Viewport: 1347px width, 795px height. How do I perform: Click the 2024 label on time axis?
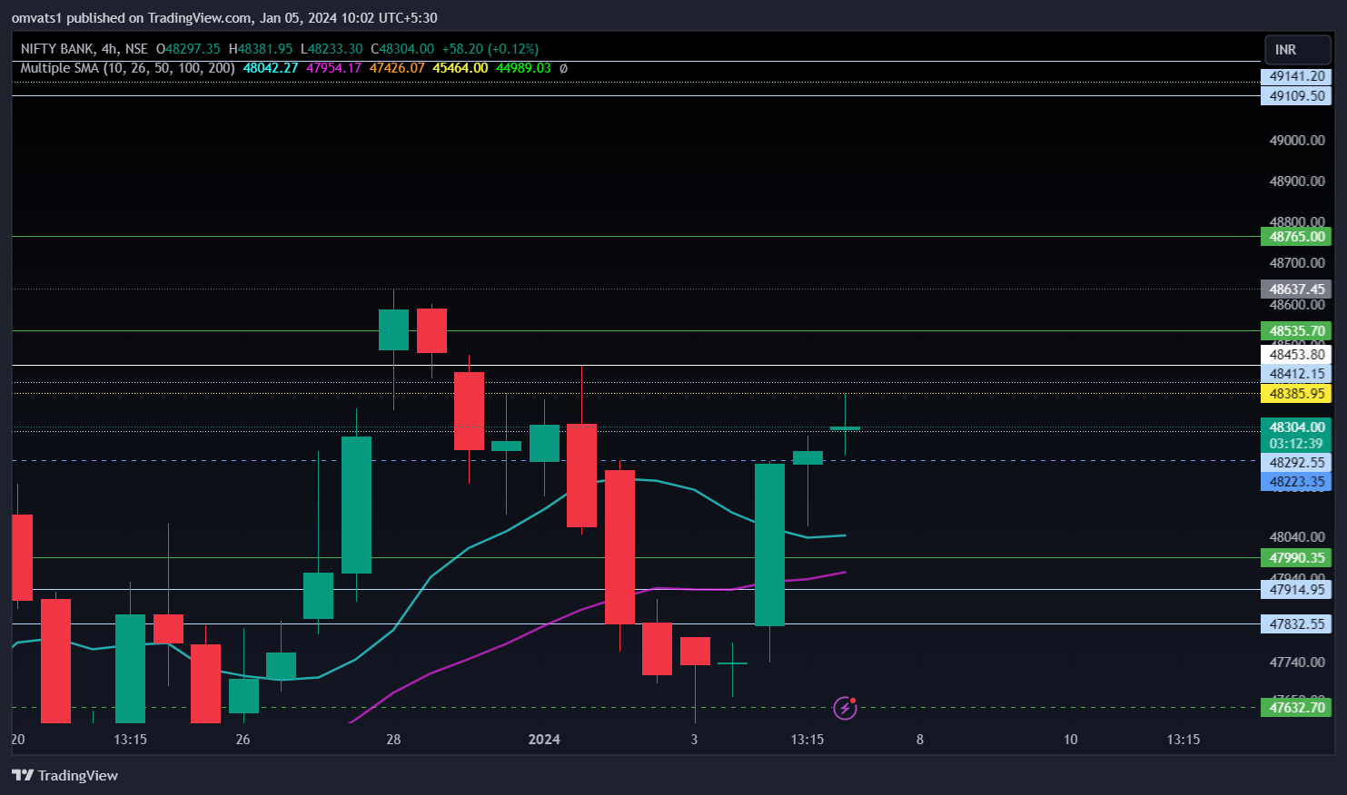tap(544, 740)
